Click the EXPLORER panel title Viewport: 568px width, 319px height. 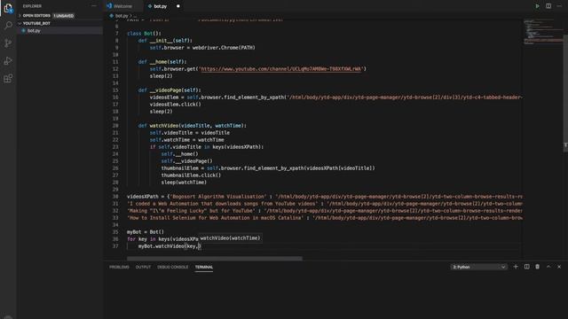tap(32, 6)
